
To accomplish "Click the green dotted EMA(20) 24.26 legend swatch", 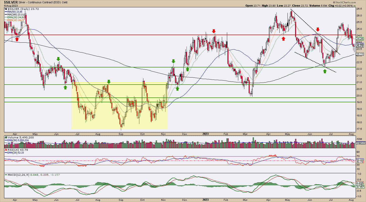I will pos(6,18).
